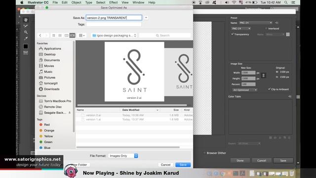316x178 pixels.
Task: Click the black eyedropper color swatch
Action: (26, 46)
